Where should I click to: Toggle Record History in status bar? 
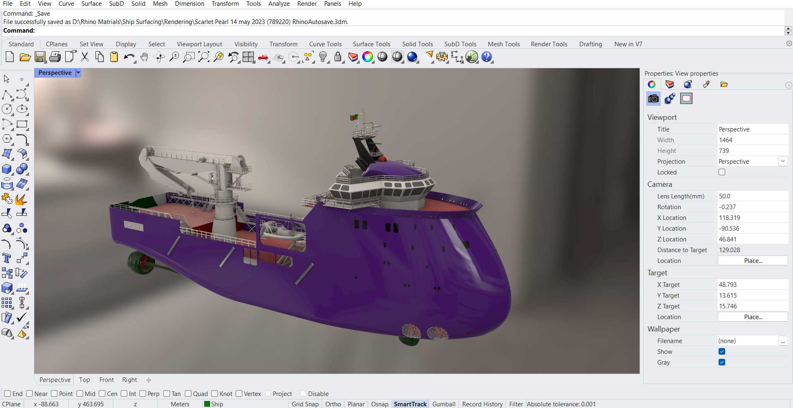482,404
